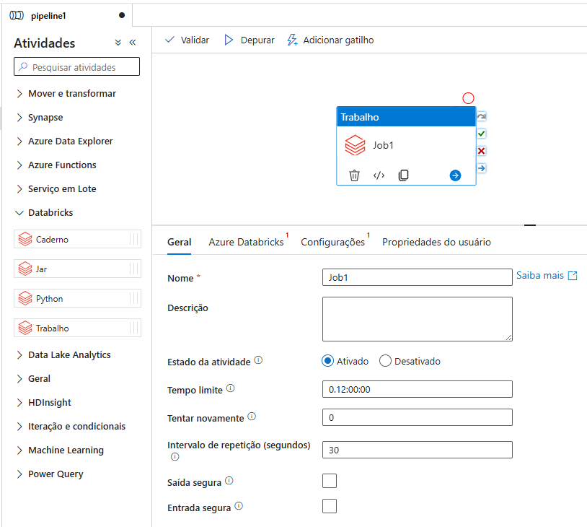
Task: Click the Descrição text area
Action: click(x=417, y=319)
